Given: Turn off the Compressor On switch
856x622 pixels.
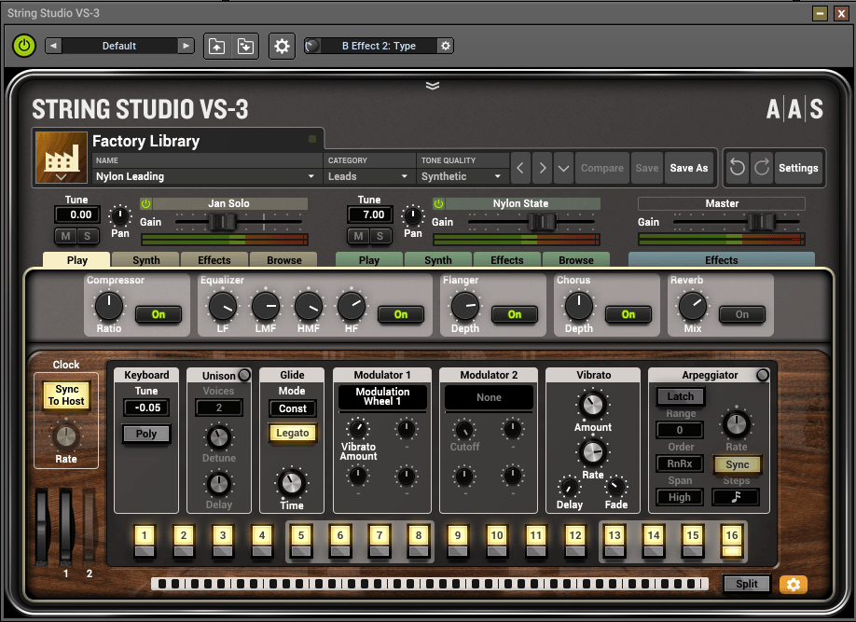Looking at the screenshot, I should pyautogui.click(x=159, y=314).
